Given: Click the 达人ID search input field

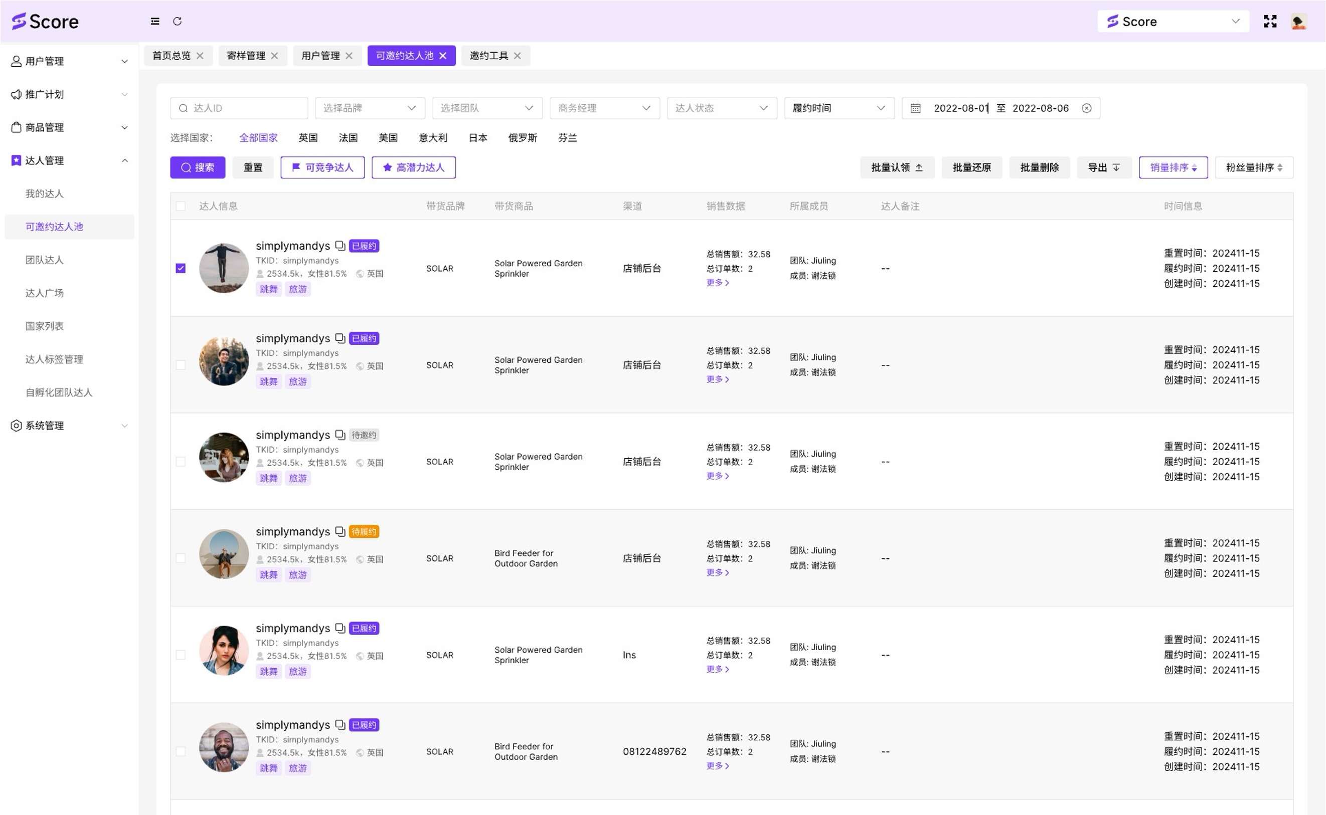Looking at the screenshot, I should (x=239, y=108).
